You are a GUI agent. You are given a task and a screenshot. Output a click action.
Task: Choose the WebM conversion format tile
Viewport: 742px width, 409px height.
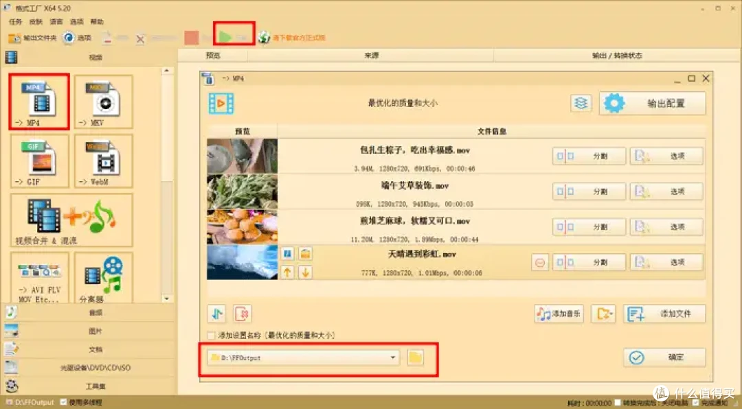click(104, 161)
